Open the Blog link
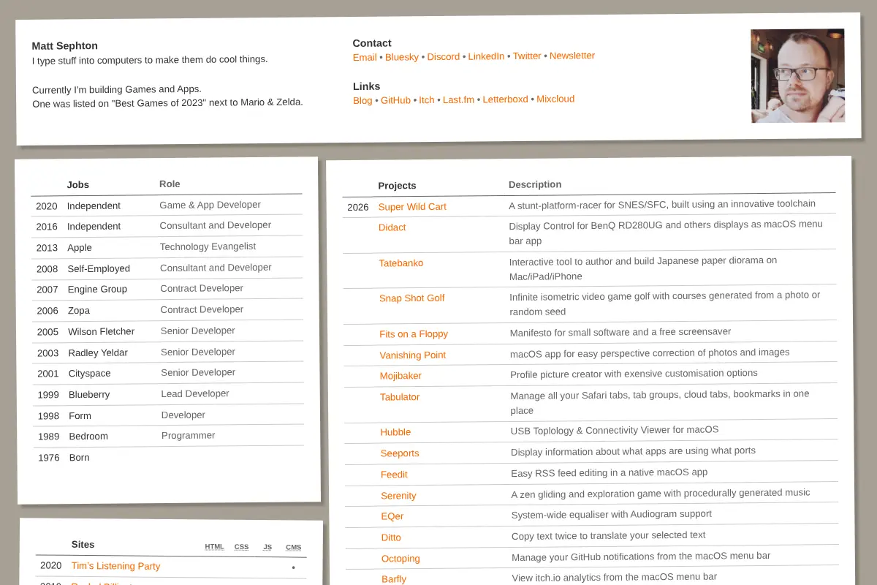Viewport: 877px width, 585px height. tap(362, 100)
